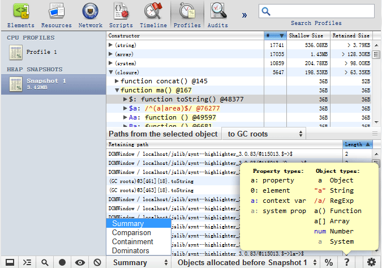This screenshot has width=382, height=268.
Task: Expand the $a regexp @76277 row
Action: [125, 108]
